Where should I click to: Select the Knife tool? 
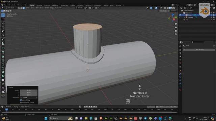3,68
